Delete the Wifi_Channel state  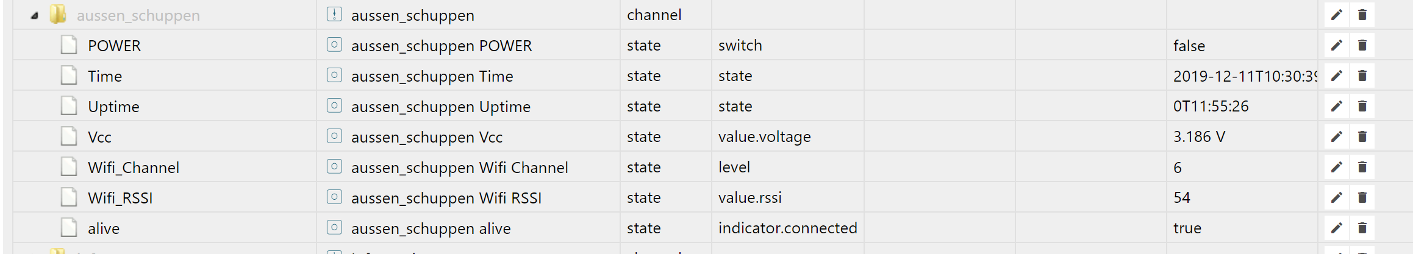click(1362, 168)
